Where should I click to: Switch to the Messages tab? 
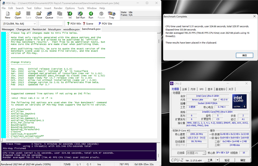[8, 29]
